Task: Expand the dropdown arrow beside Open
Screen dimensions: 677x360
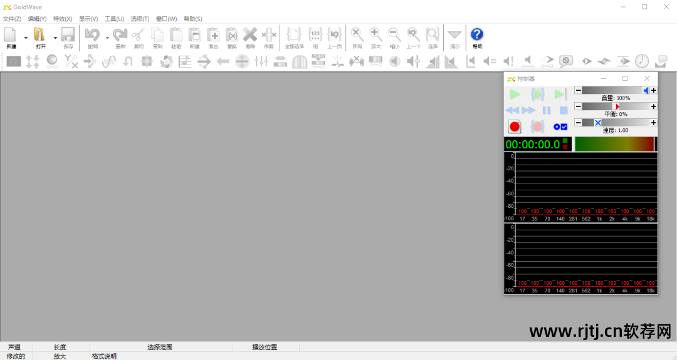Action: point(55,38)
